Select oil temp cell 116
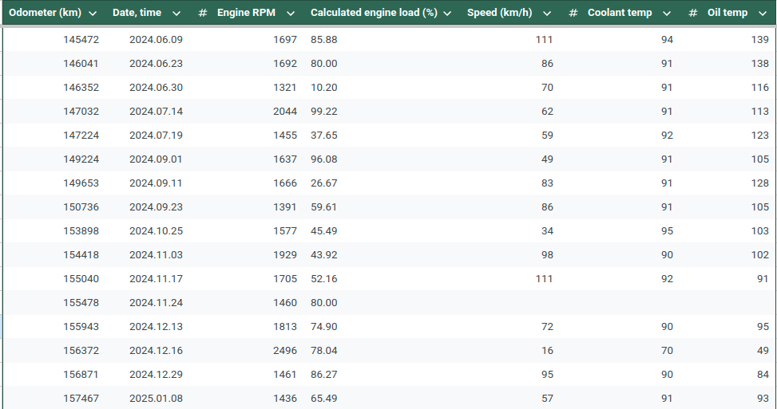777x409 pixels. 760,88
